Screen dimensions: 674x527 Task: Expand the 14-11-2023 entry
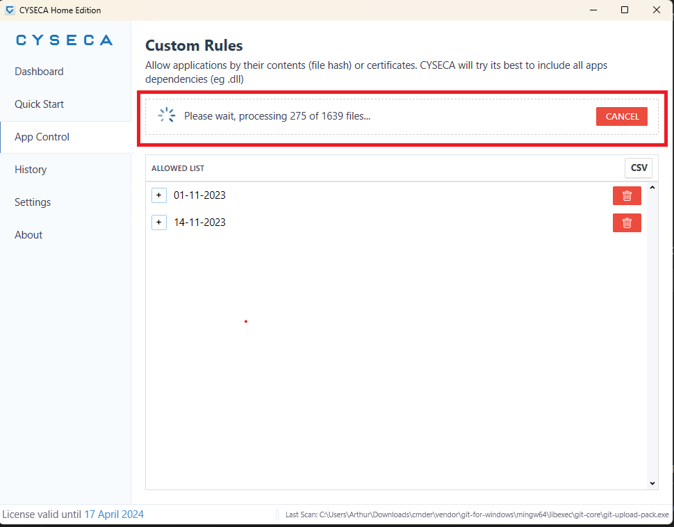pyautogui.click(x=159, y=222)
